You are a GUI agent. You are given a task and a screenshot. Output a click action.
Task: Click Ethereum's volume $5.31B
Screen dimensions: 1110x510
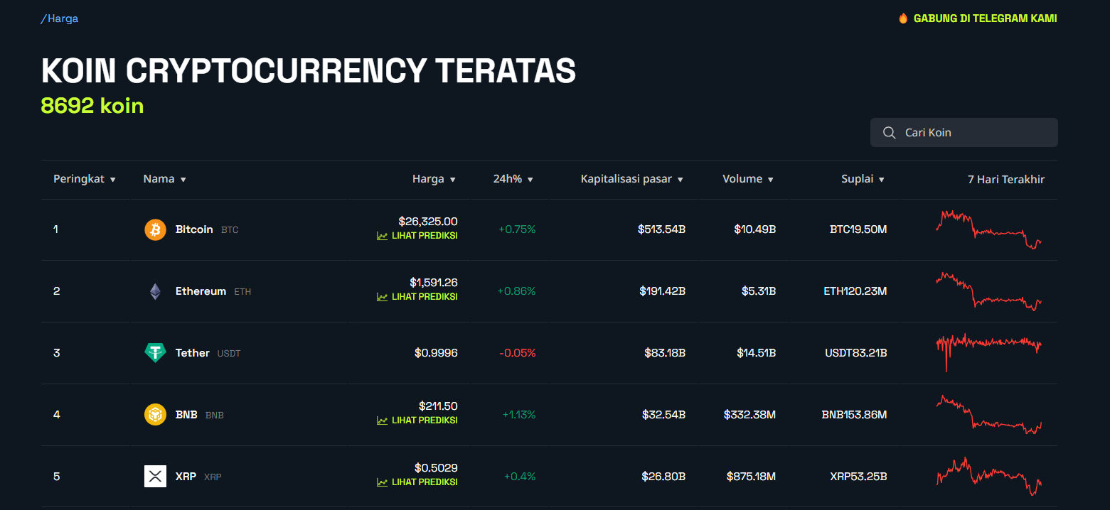click(758, 291)
